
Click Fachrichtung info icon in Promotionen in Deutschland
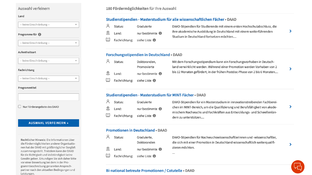point(154,156)
